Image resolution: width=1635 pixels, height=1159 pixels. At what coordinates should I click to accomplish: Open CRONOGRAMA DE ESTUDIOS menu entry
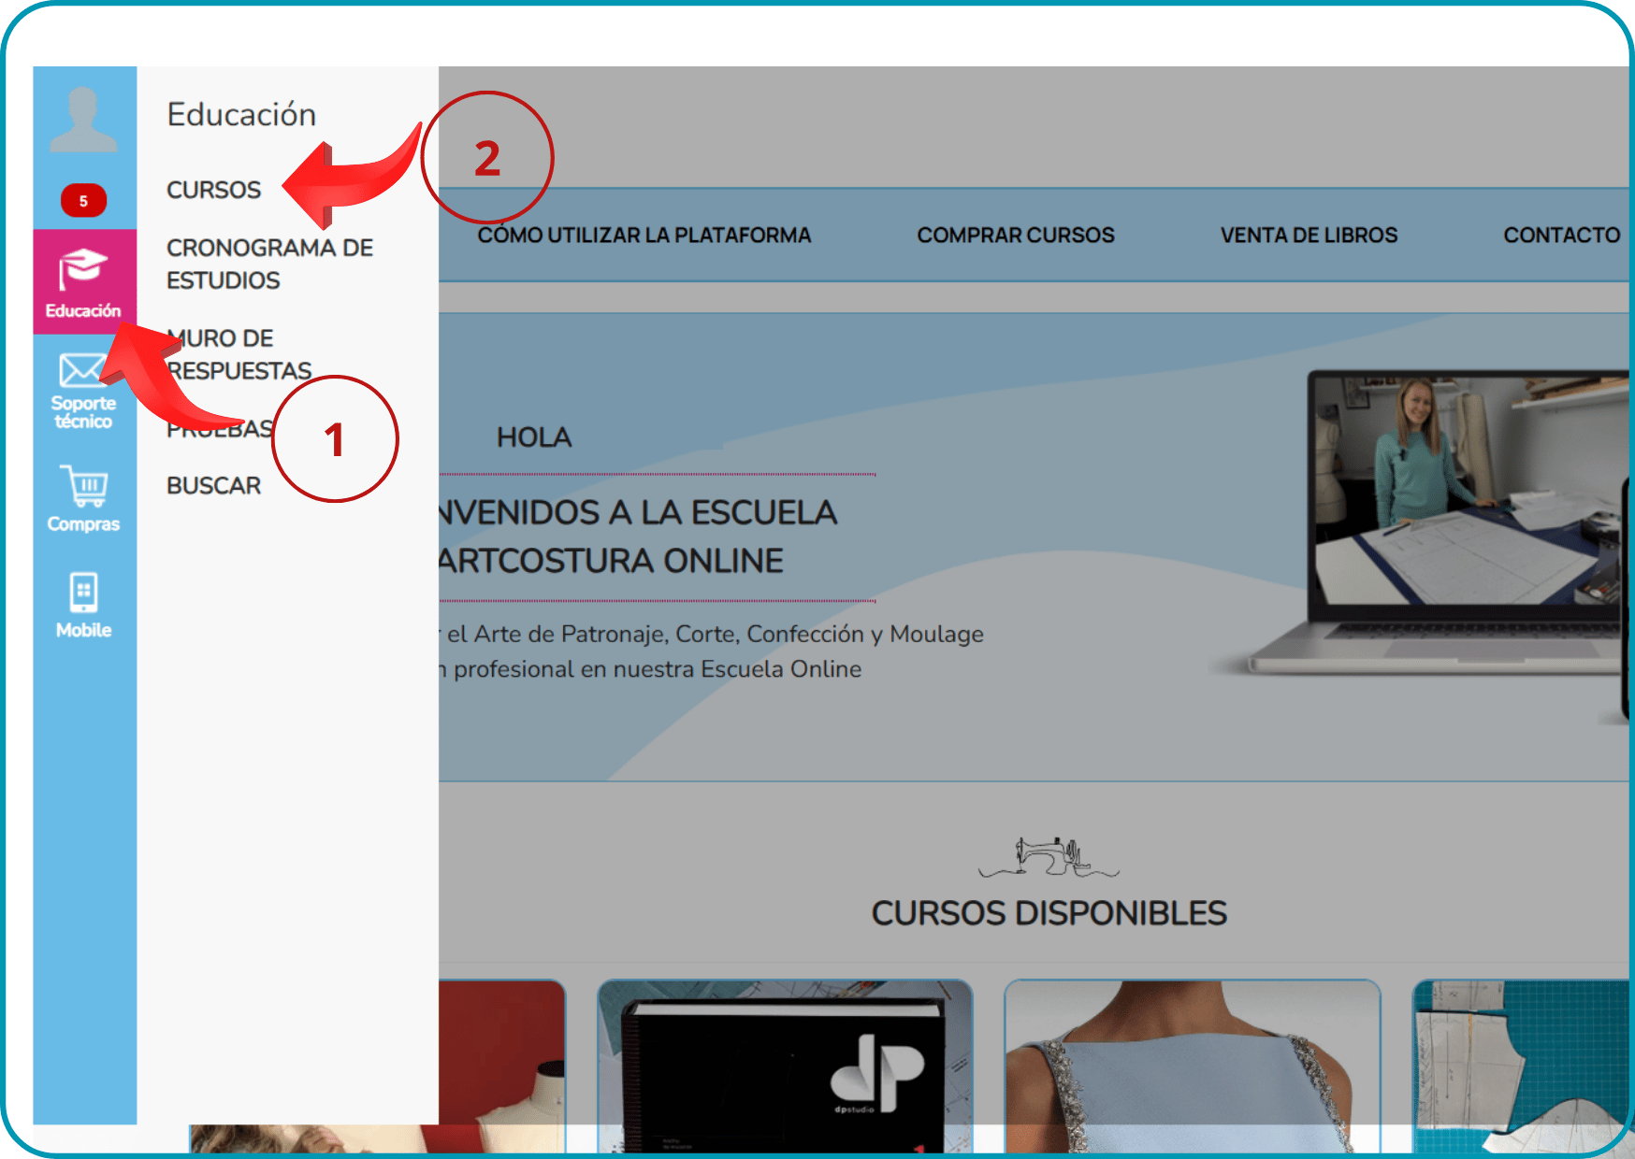point(269,264)
